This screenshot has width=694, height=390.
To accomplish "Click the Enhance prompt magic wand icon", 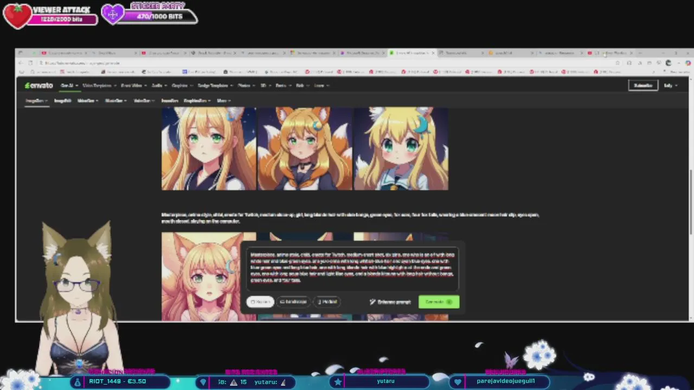I will coord(372,302).
